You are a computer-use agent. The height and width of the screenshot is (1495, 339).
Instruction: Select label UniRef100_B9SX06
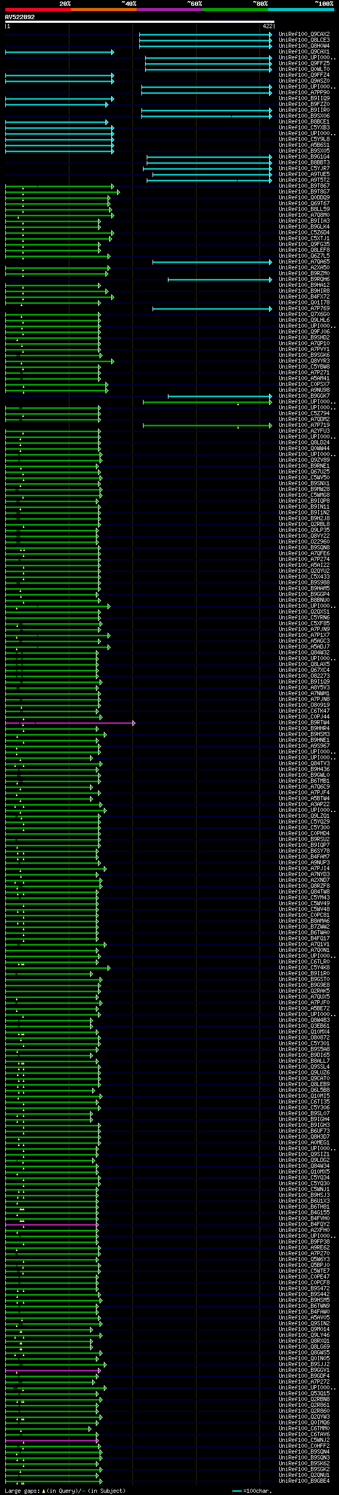(304, 116)
